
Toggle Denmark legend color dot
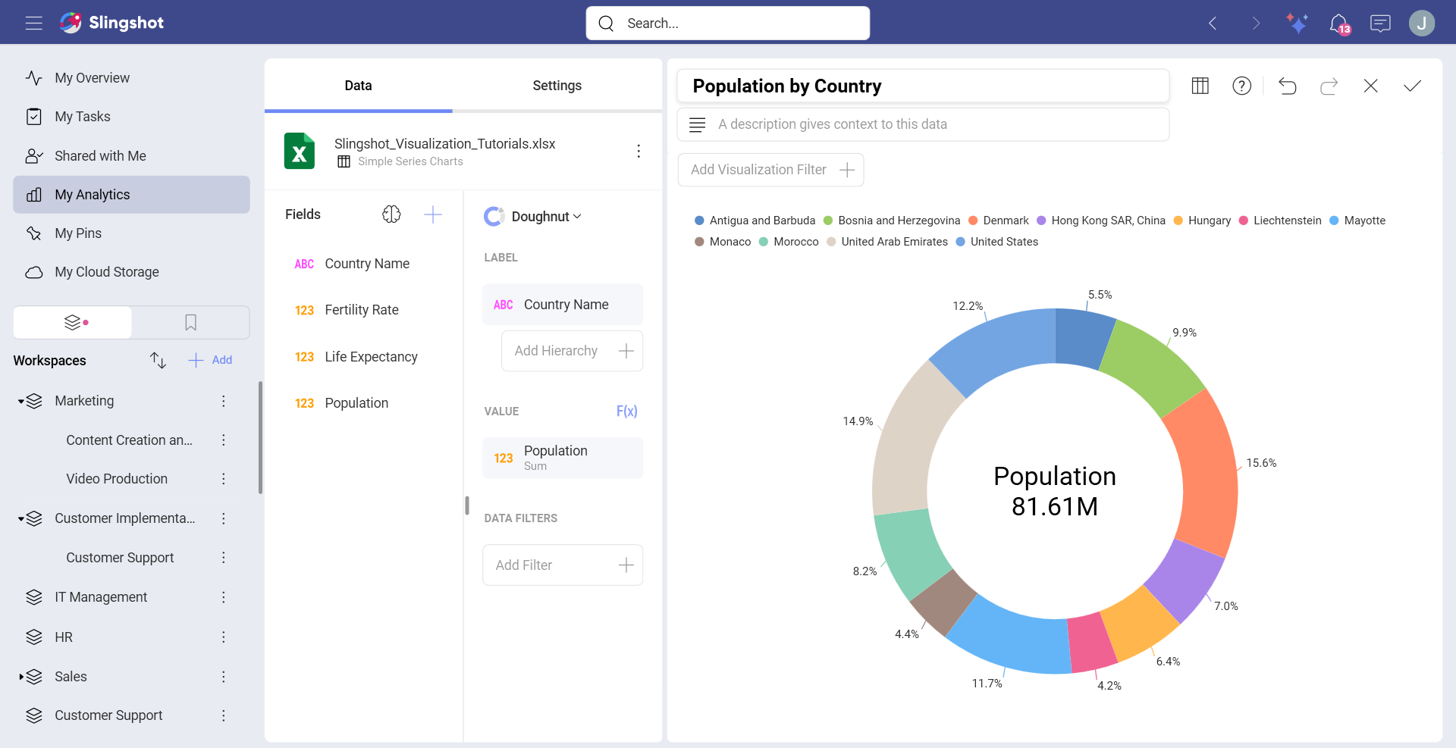point(973,221)
